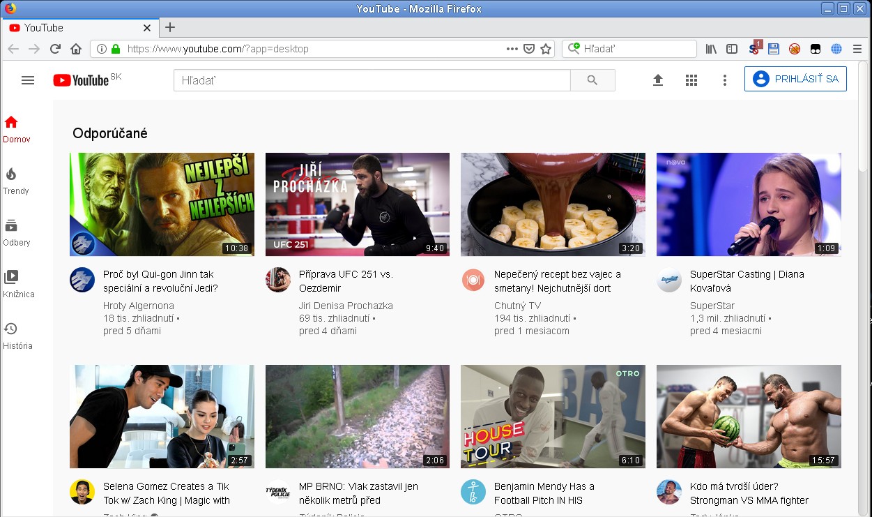Open the YouTube settings three-dot menu

[725, 80]
